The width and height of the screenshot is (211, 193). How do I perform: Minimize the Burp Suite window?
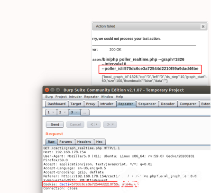52,90
